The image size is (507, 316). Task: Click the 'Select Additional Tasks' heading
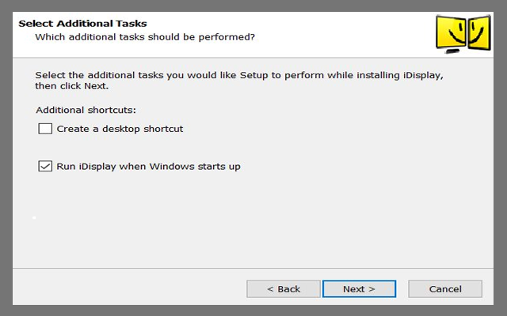pyautogui.click(x=83, y=24)
